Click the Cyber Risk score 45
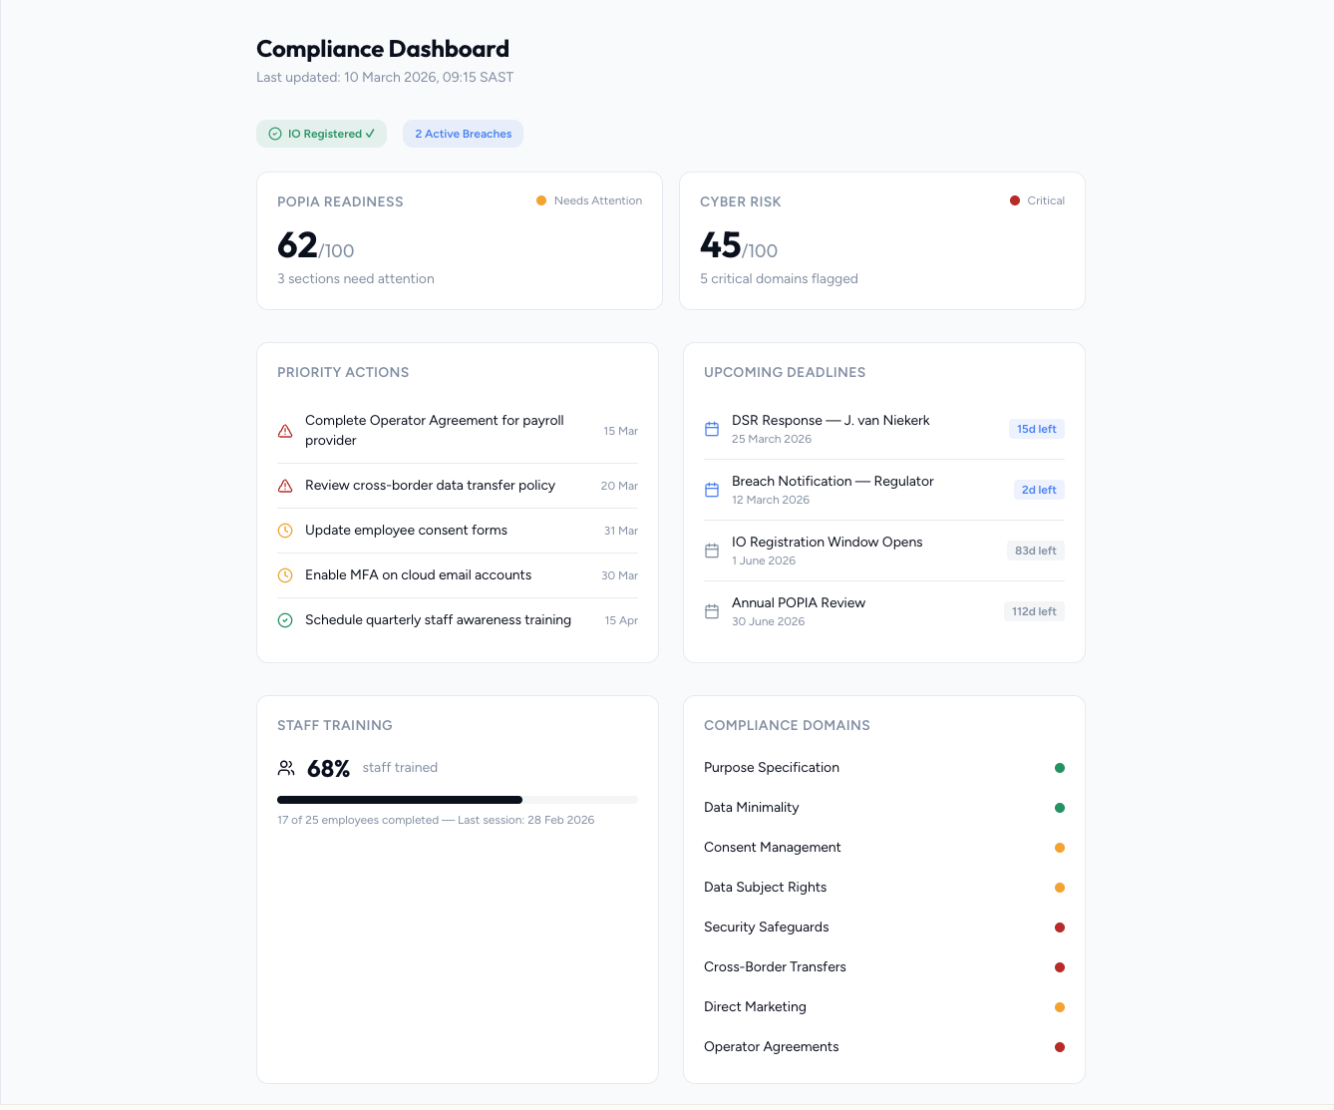Screen dimensions: 1334x1110 [720, 245]
